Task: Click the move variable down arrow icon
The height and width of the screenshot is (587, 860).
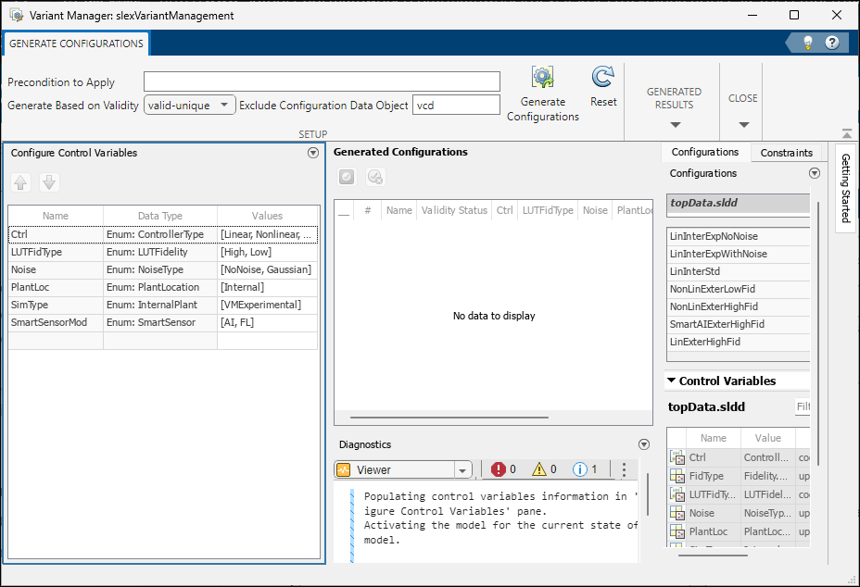Action: [x=48, y=182]
